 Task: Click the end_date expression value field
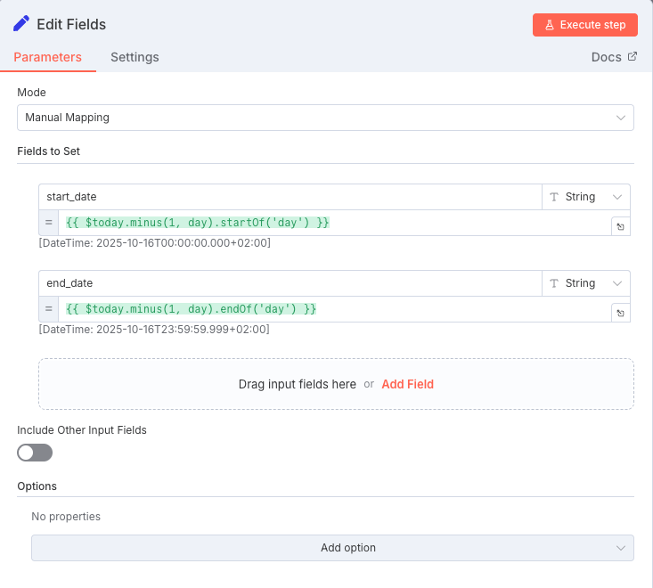click(334, 309)
